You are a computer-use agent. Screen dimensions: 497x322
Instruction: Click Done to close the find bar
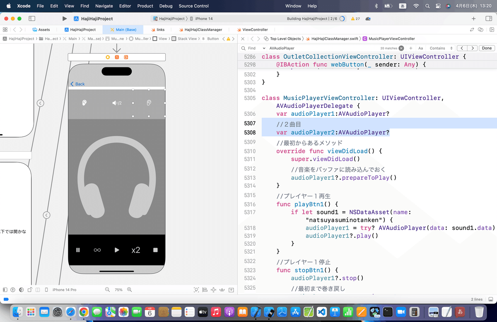pos(487,48)
